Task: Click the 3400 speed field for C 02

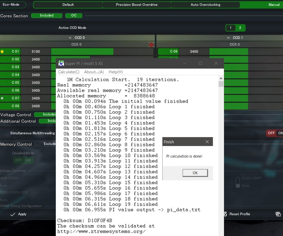Action: click(36, 59)
